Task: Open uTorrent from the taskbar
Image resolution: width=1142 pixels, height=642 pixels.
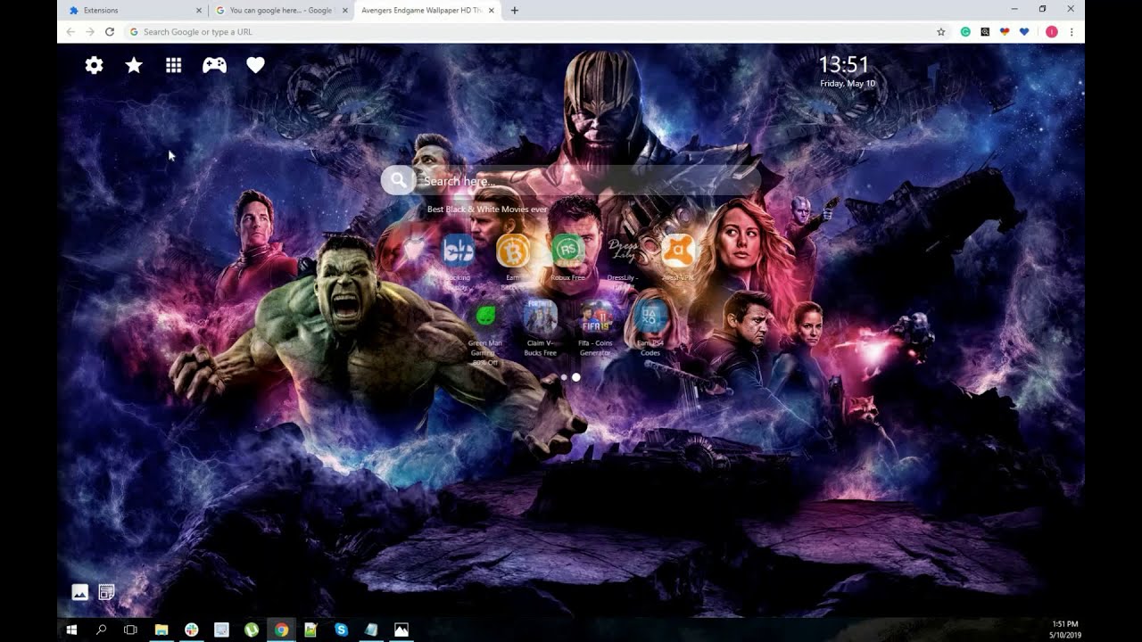Action: pyautogui.click(x=252, y=630)
